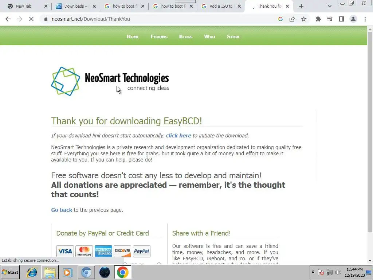Viewport: 373px width, 280px height.
Task: Close the Thank You tab
Action: point(287,7)
